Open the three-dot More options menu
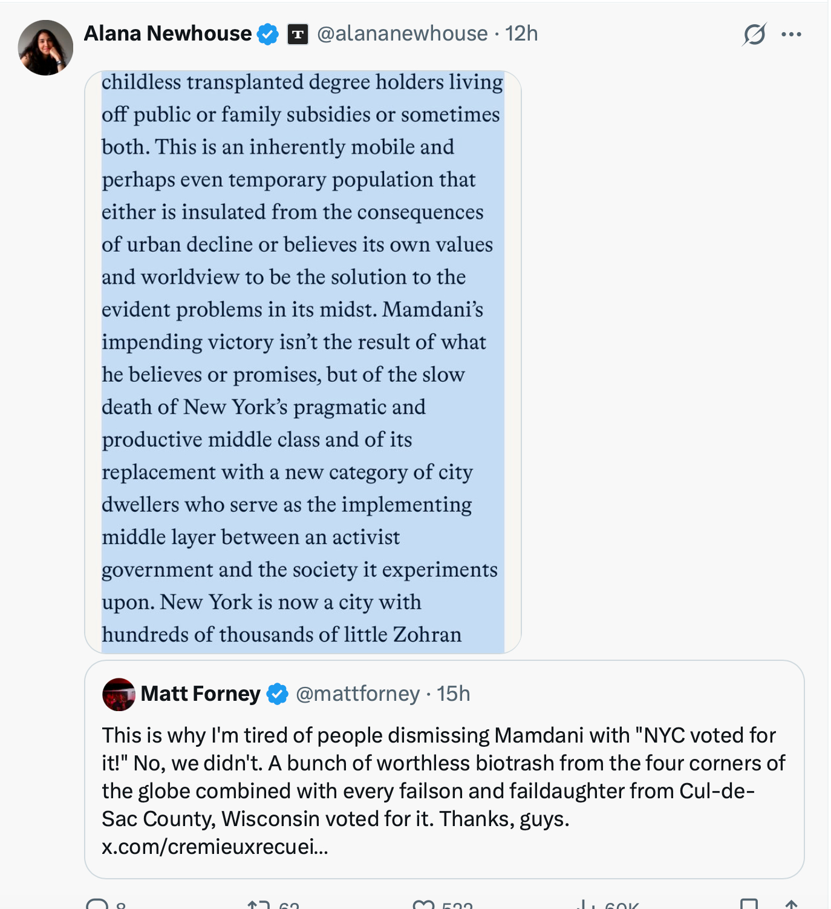The width and height of the screenshot is (831, 909). [x=791, y=34]
